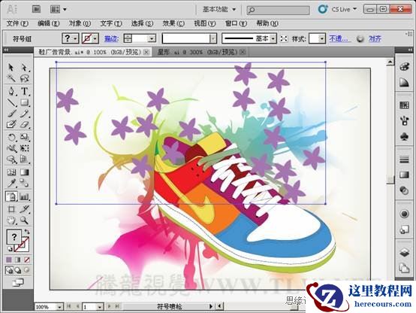This screenshot has height=313, width=416.
Task: Change screen mode button
Action: pyautogui.click(x=18, y=283)
